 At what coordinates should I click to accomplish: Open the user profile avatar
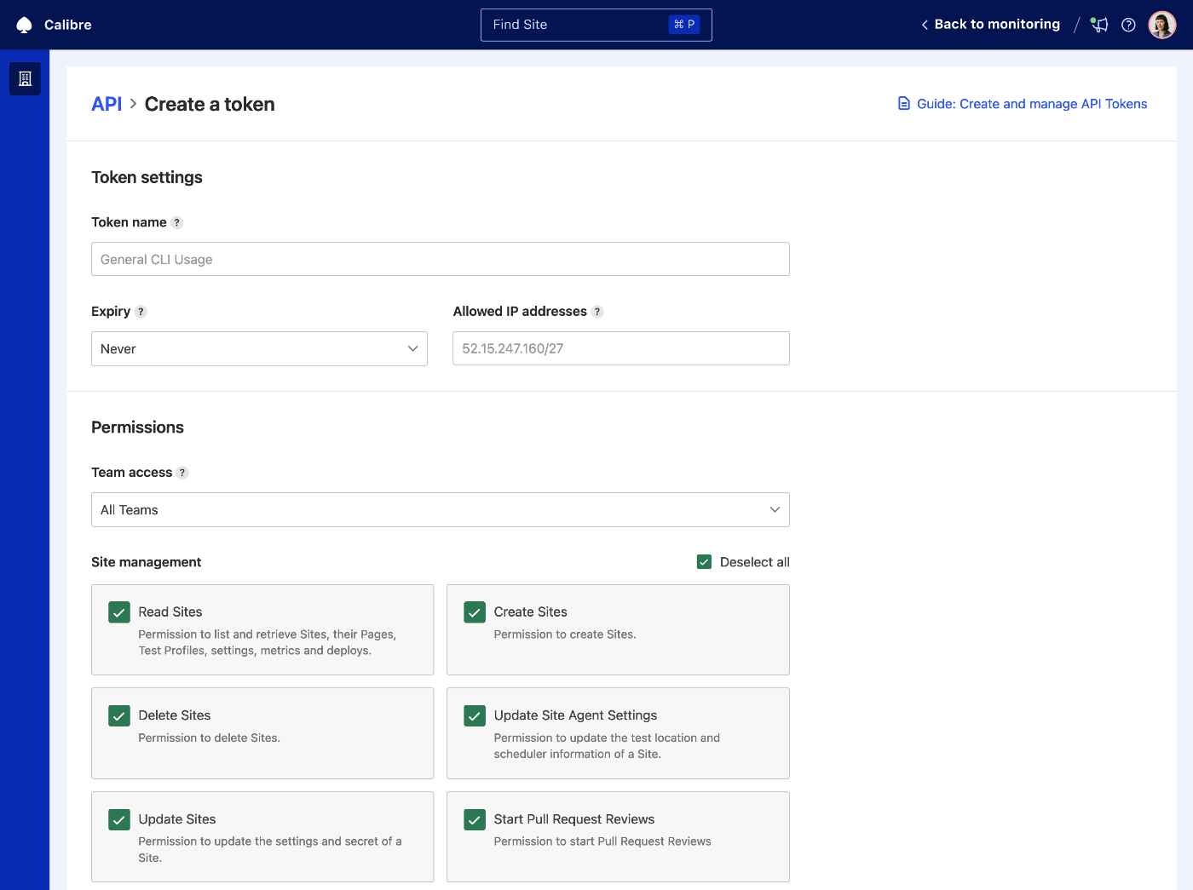1161,24
